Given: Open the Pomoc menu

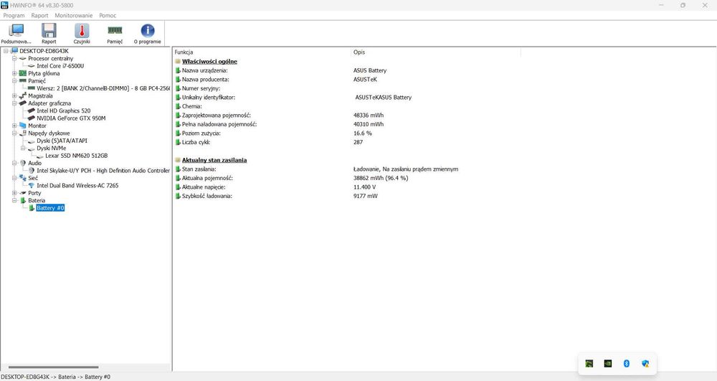Looking at the screenshot, I should [x=108, y=16].
